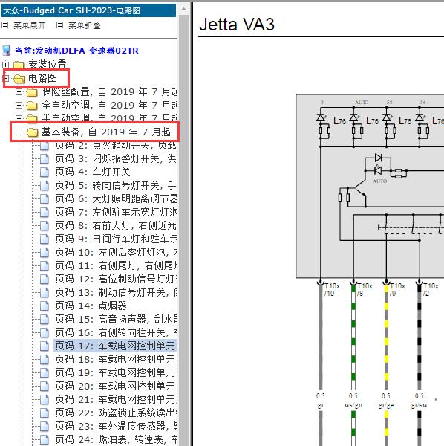Click the 菜单折叠 collapse-menu link
Viewport: 444px width, 446px height.
pyautogui.click(x=85, y=25)
